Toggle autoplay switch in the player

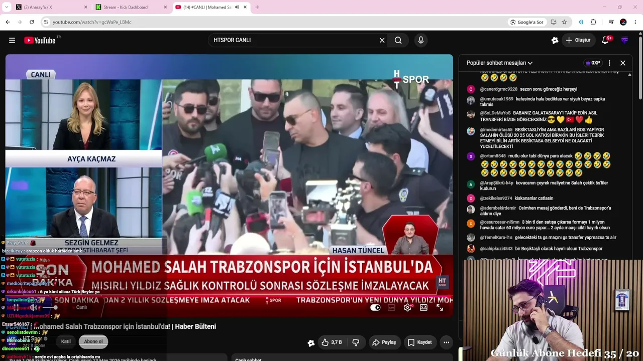click(x=375, y=307)
